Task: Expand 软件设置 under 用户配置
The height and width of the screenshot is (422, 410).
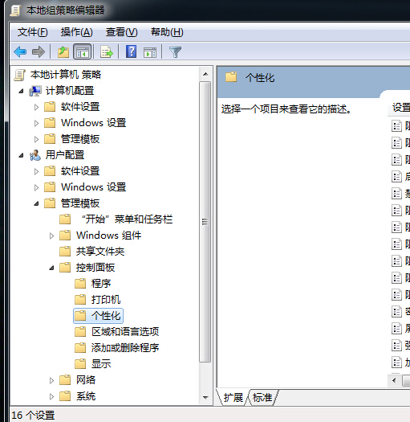Action: pyautogui.click(x=36, y=171)
